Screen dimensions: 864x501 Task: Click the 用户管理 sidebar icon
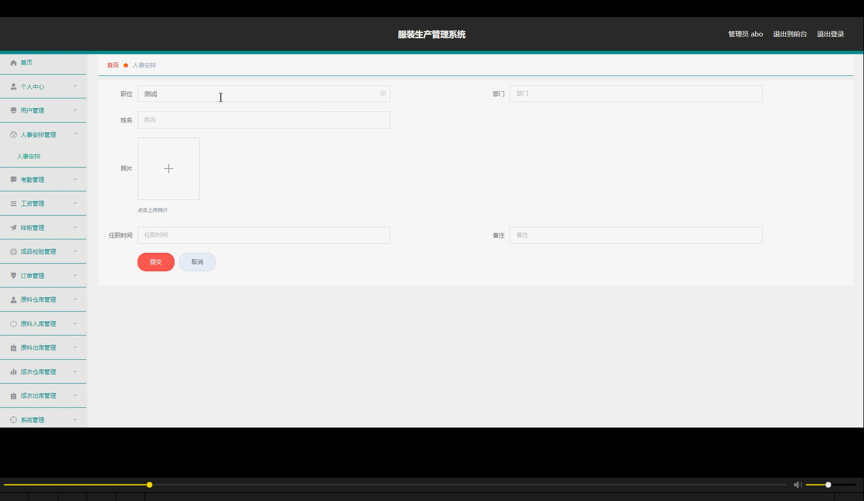[x=14, y=110]
